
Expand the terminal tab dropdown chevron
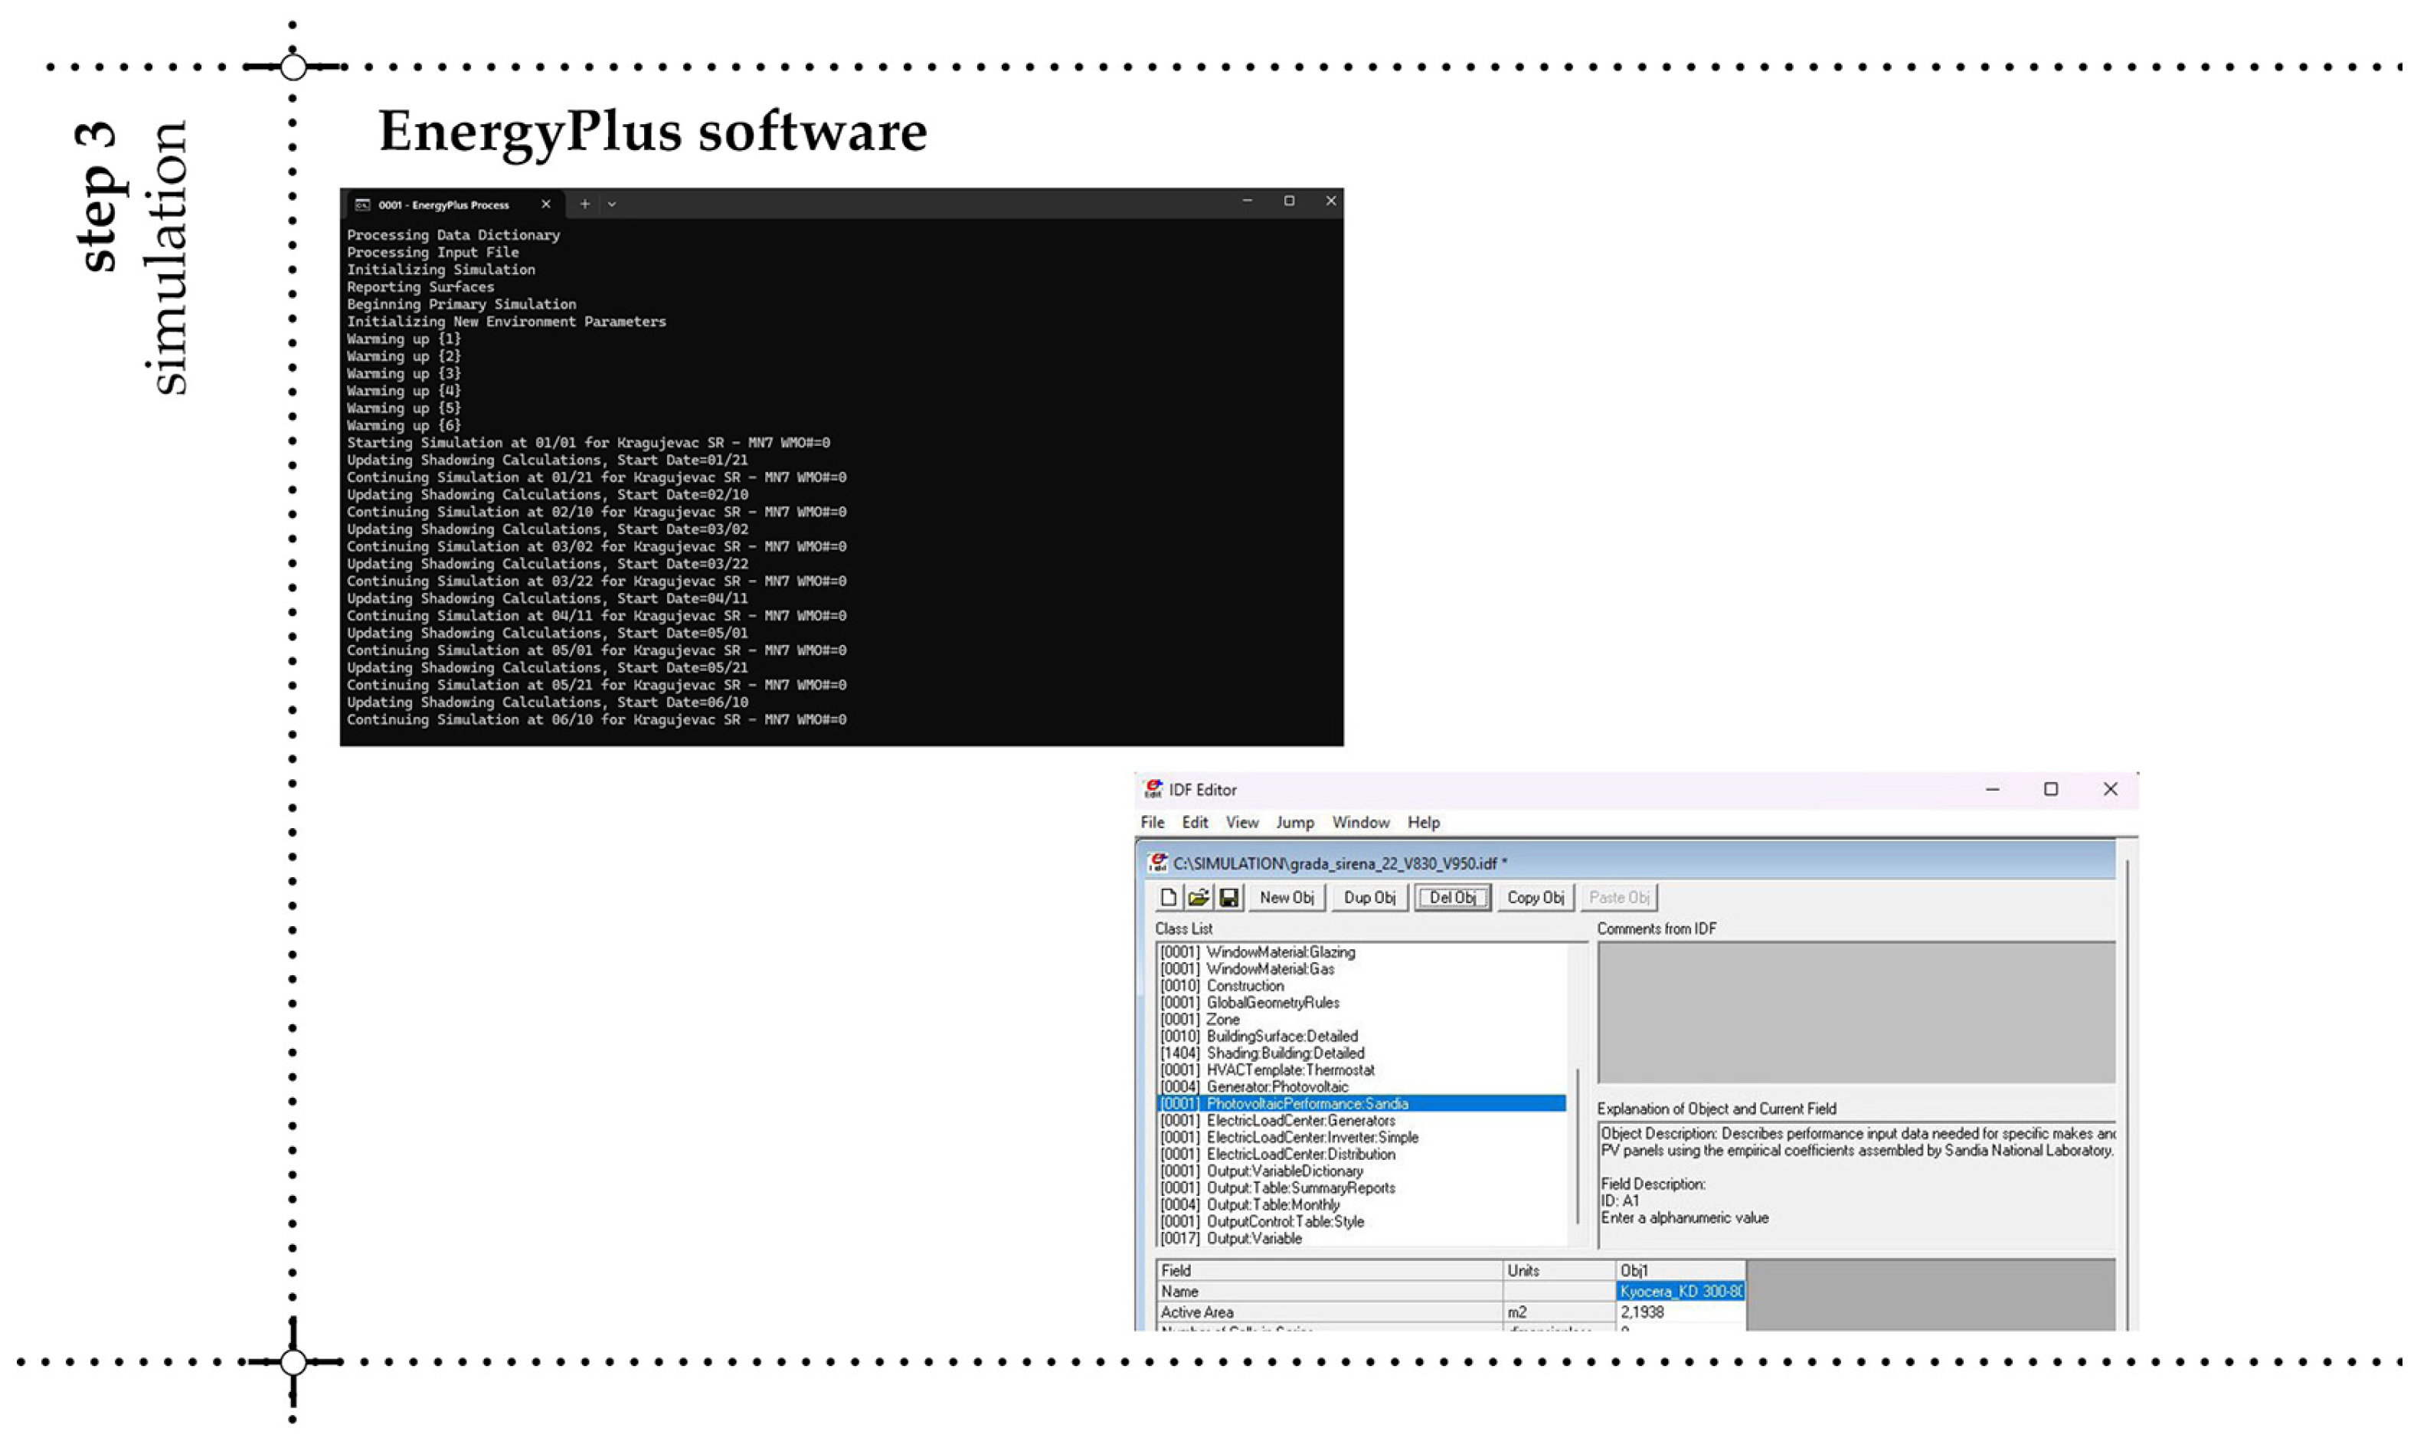[612, 203]
